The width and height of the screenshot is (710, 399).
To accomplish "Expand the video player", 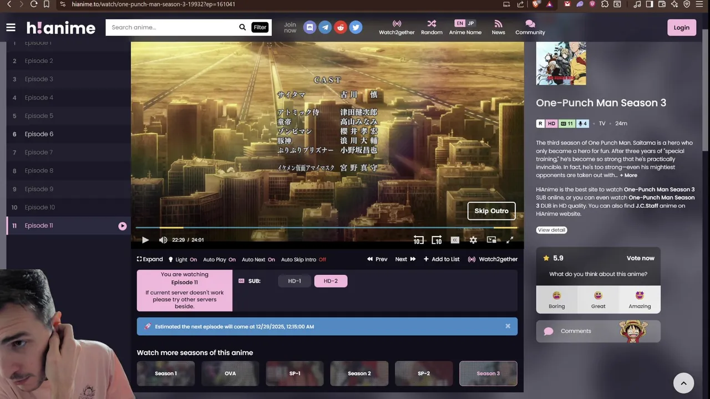I will click(150, 259).
